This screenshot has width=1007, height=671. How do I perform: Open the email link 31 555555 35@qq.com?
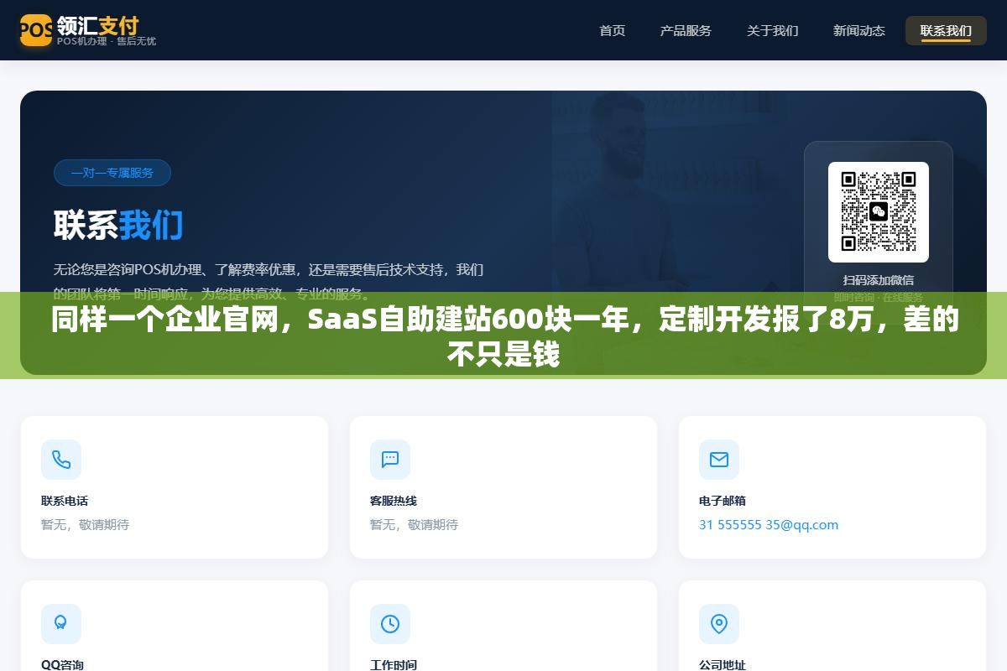click(x=769, y=525)
